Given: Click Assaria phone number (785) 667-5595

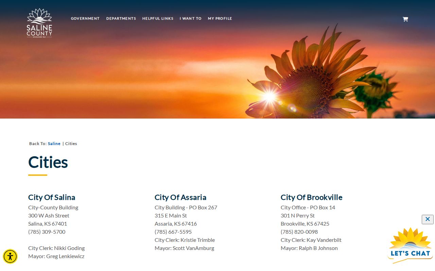Looking at the screenshot, I should pyautogui.click(x=173, y=232).
